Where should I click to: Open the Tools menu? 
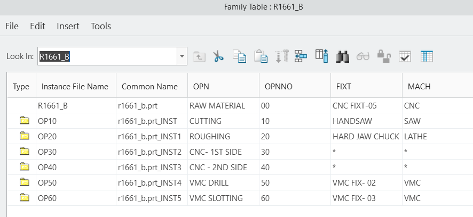pos(101,26)
